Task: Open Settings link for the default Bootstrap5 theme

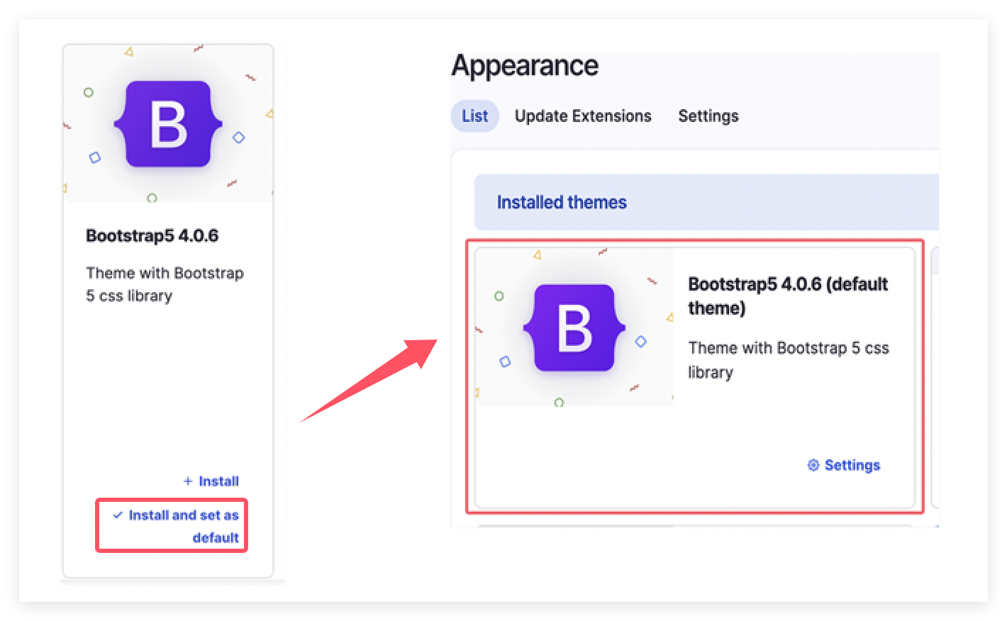Action: coord(852,465)
